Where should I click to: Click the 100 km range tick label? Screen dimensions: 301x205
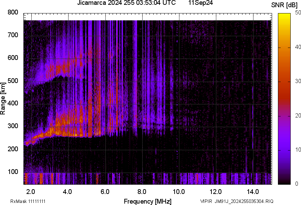click(13, 172)
